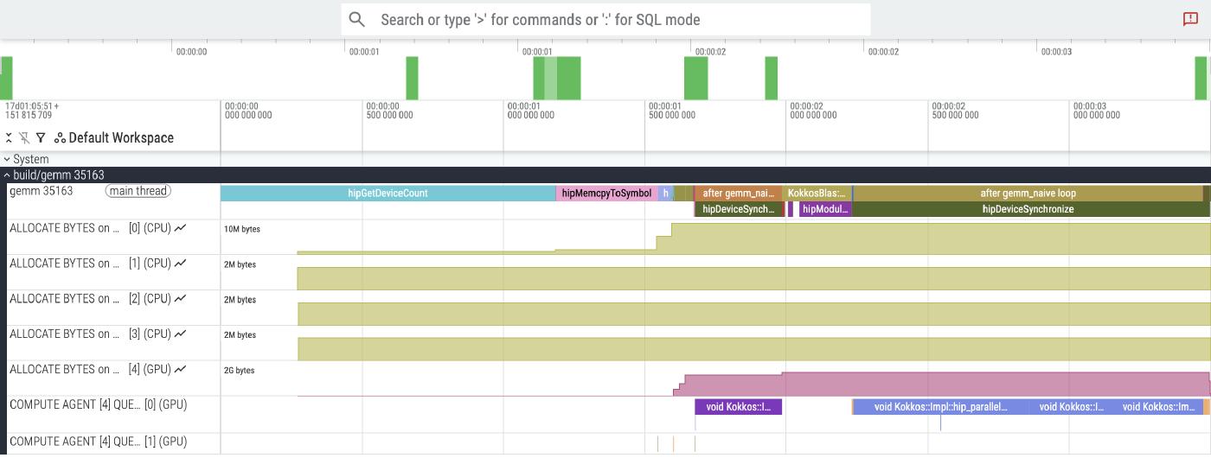Click the red feedback icon at top right
This screenshot has height=458, width=1211.
(1190, 19)
